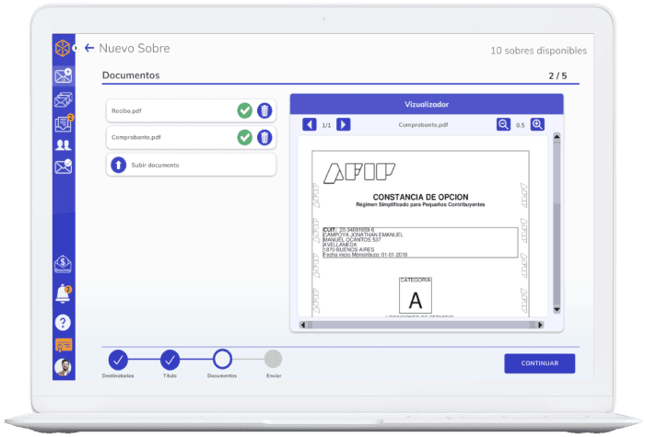This screenshot has width=645, height=437.
Task: Click the green checkmark on Recibo.pdf
Action: click(244, 110)
